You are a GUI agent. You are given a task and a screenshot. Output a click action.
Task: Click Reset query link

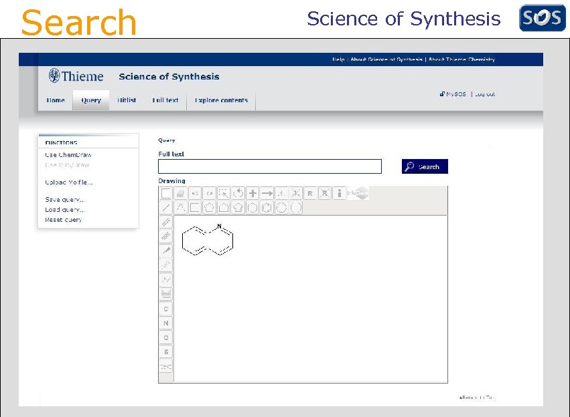(x=63, y=220)
